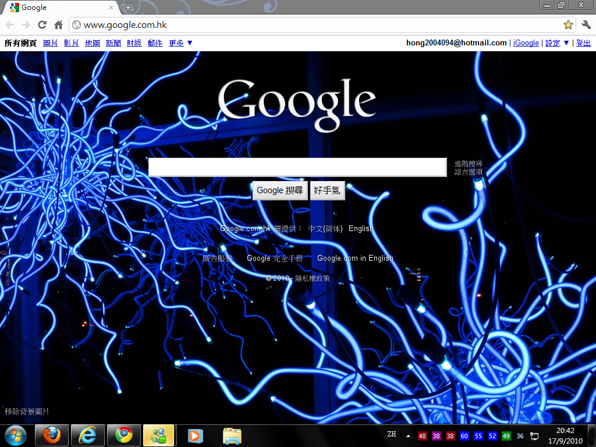Open Windows Explorer folder icon in taskbar
The height and width of the screenshot is (447, 596).
(232, 435)
